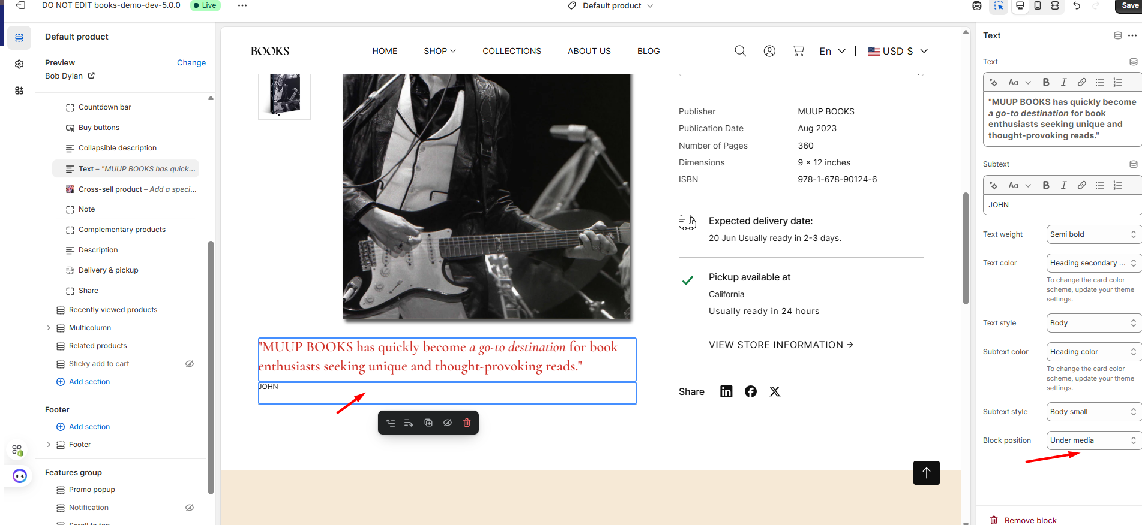
Task: Click the account icon in store header
Action: coord(769,51)
